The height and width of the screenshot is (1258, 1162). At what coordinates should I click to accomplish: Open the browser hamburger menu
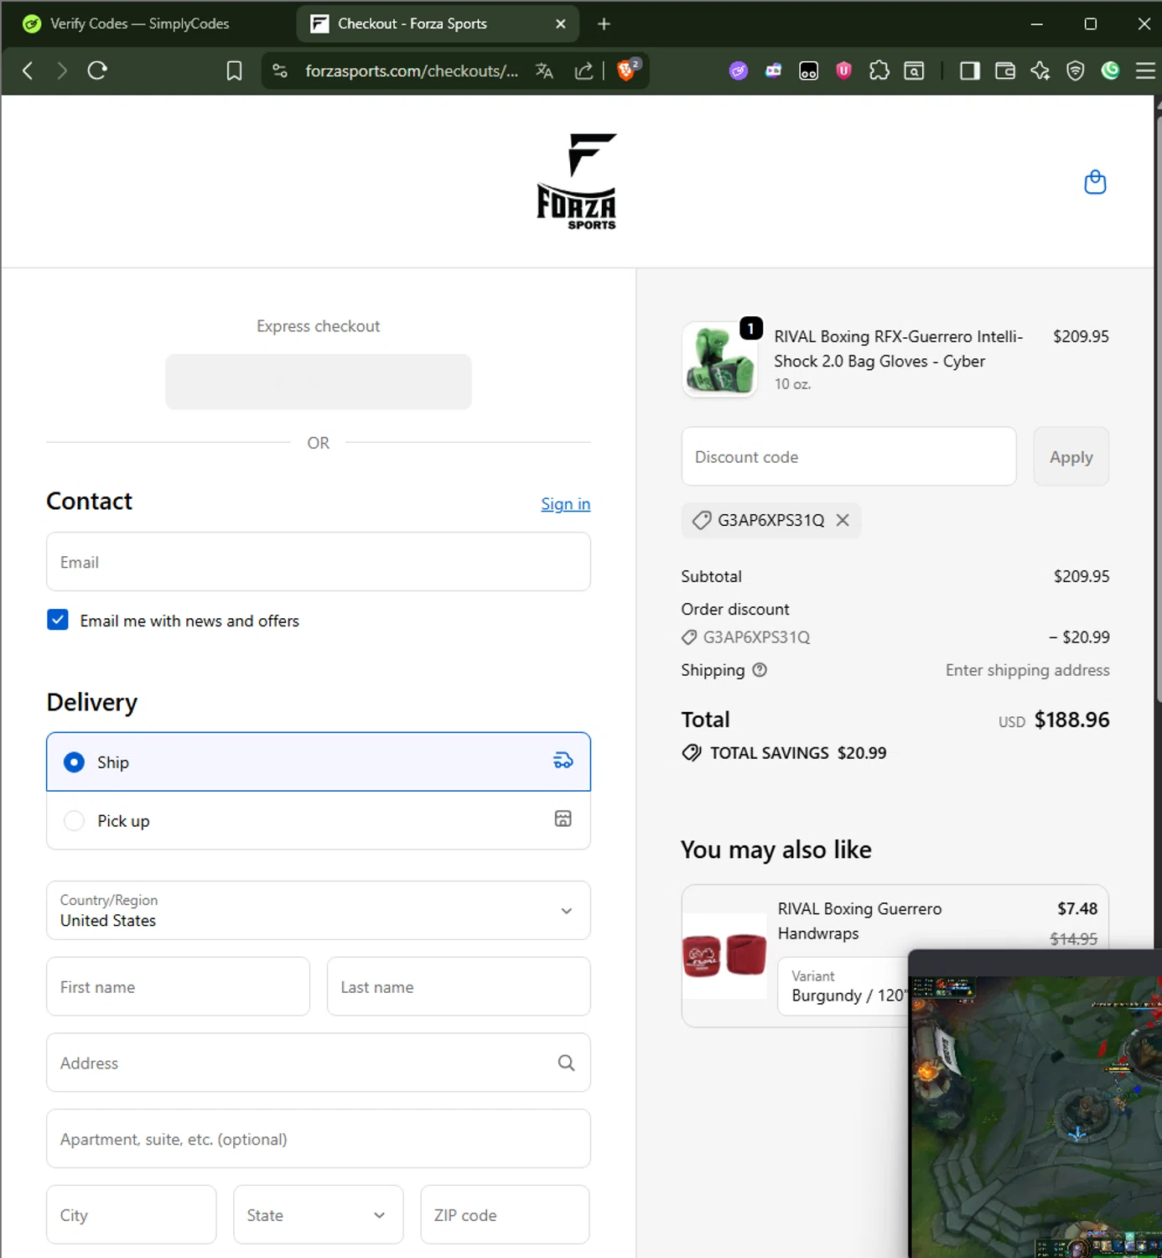click(1144, 71)
